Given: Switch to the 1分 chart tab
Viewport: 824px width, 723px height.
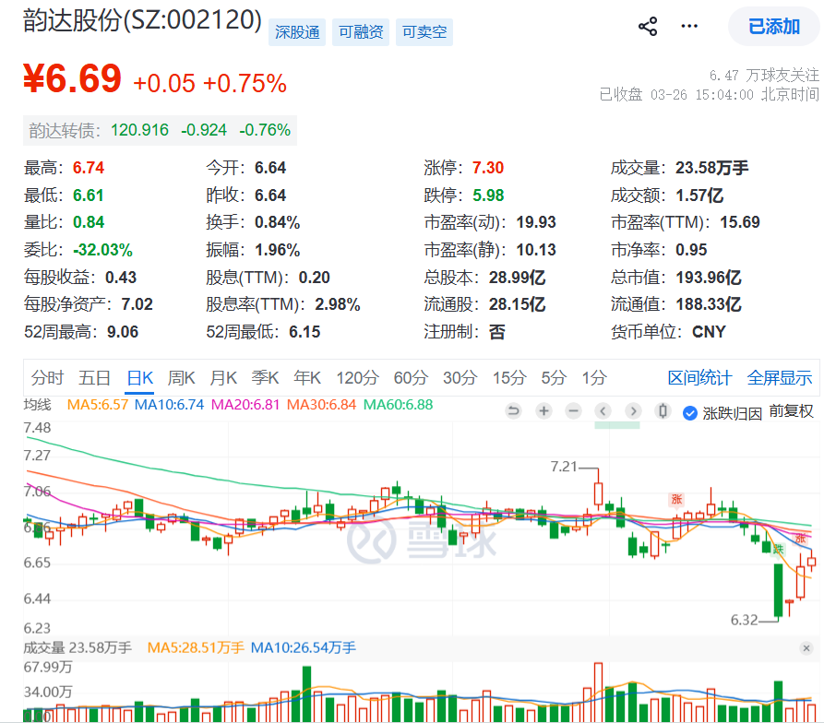Looking at the screenshot, I should pyautogui.click(x=594, y=377).
